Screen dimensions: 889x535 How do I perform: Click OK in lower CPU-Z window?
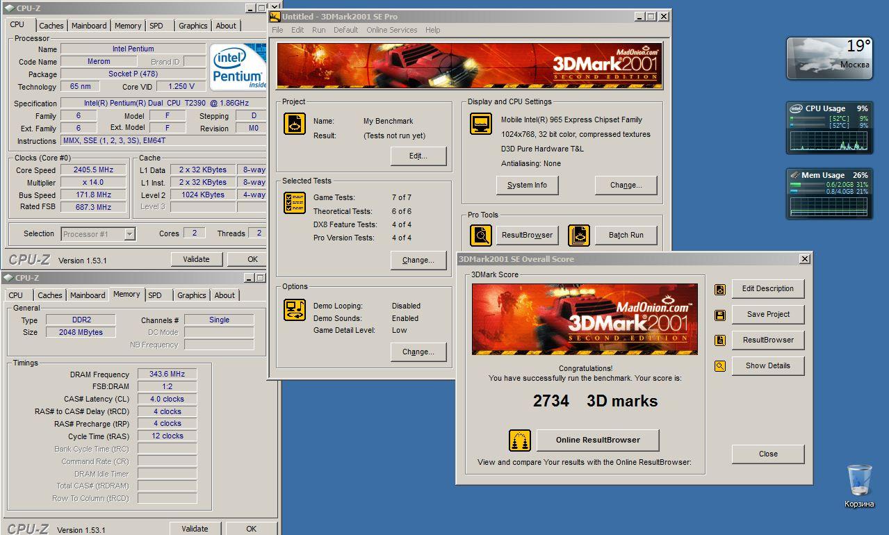[x=251, y=529]
